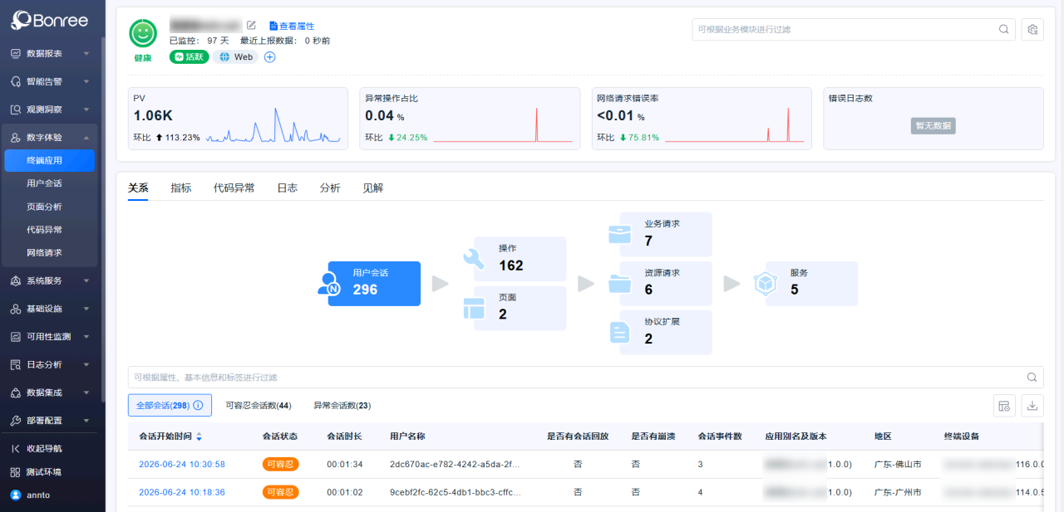The height and width of the screenshot is (512, 1064).
Task: Open the settings gear at top right
Action: coord(1032,29)
